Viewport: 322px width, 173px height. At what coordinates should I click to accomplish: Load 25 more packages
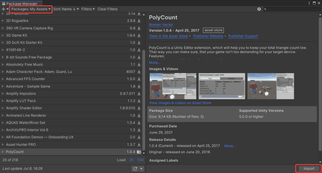pyautogui.click(x=131, y=160)
